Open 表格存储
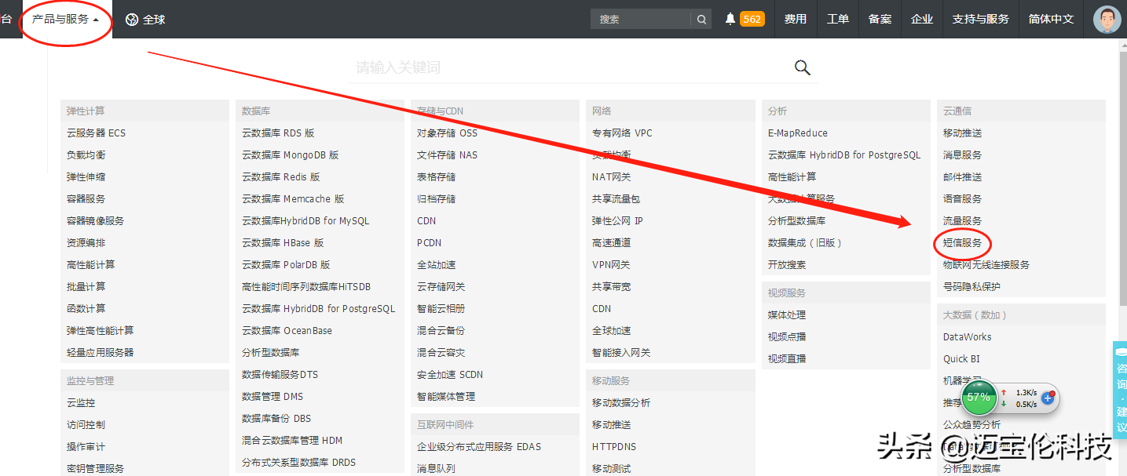The image size is (1127, 476). 437,177
